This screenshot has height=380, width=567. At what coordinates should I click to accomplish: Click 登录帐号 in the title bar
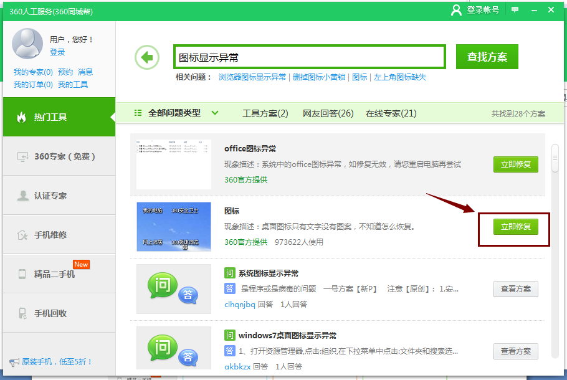483,10
